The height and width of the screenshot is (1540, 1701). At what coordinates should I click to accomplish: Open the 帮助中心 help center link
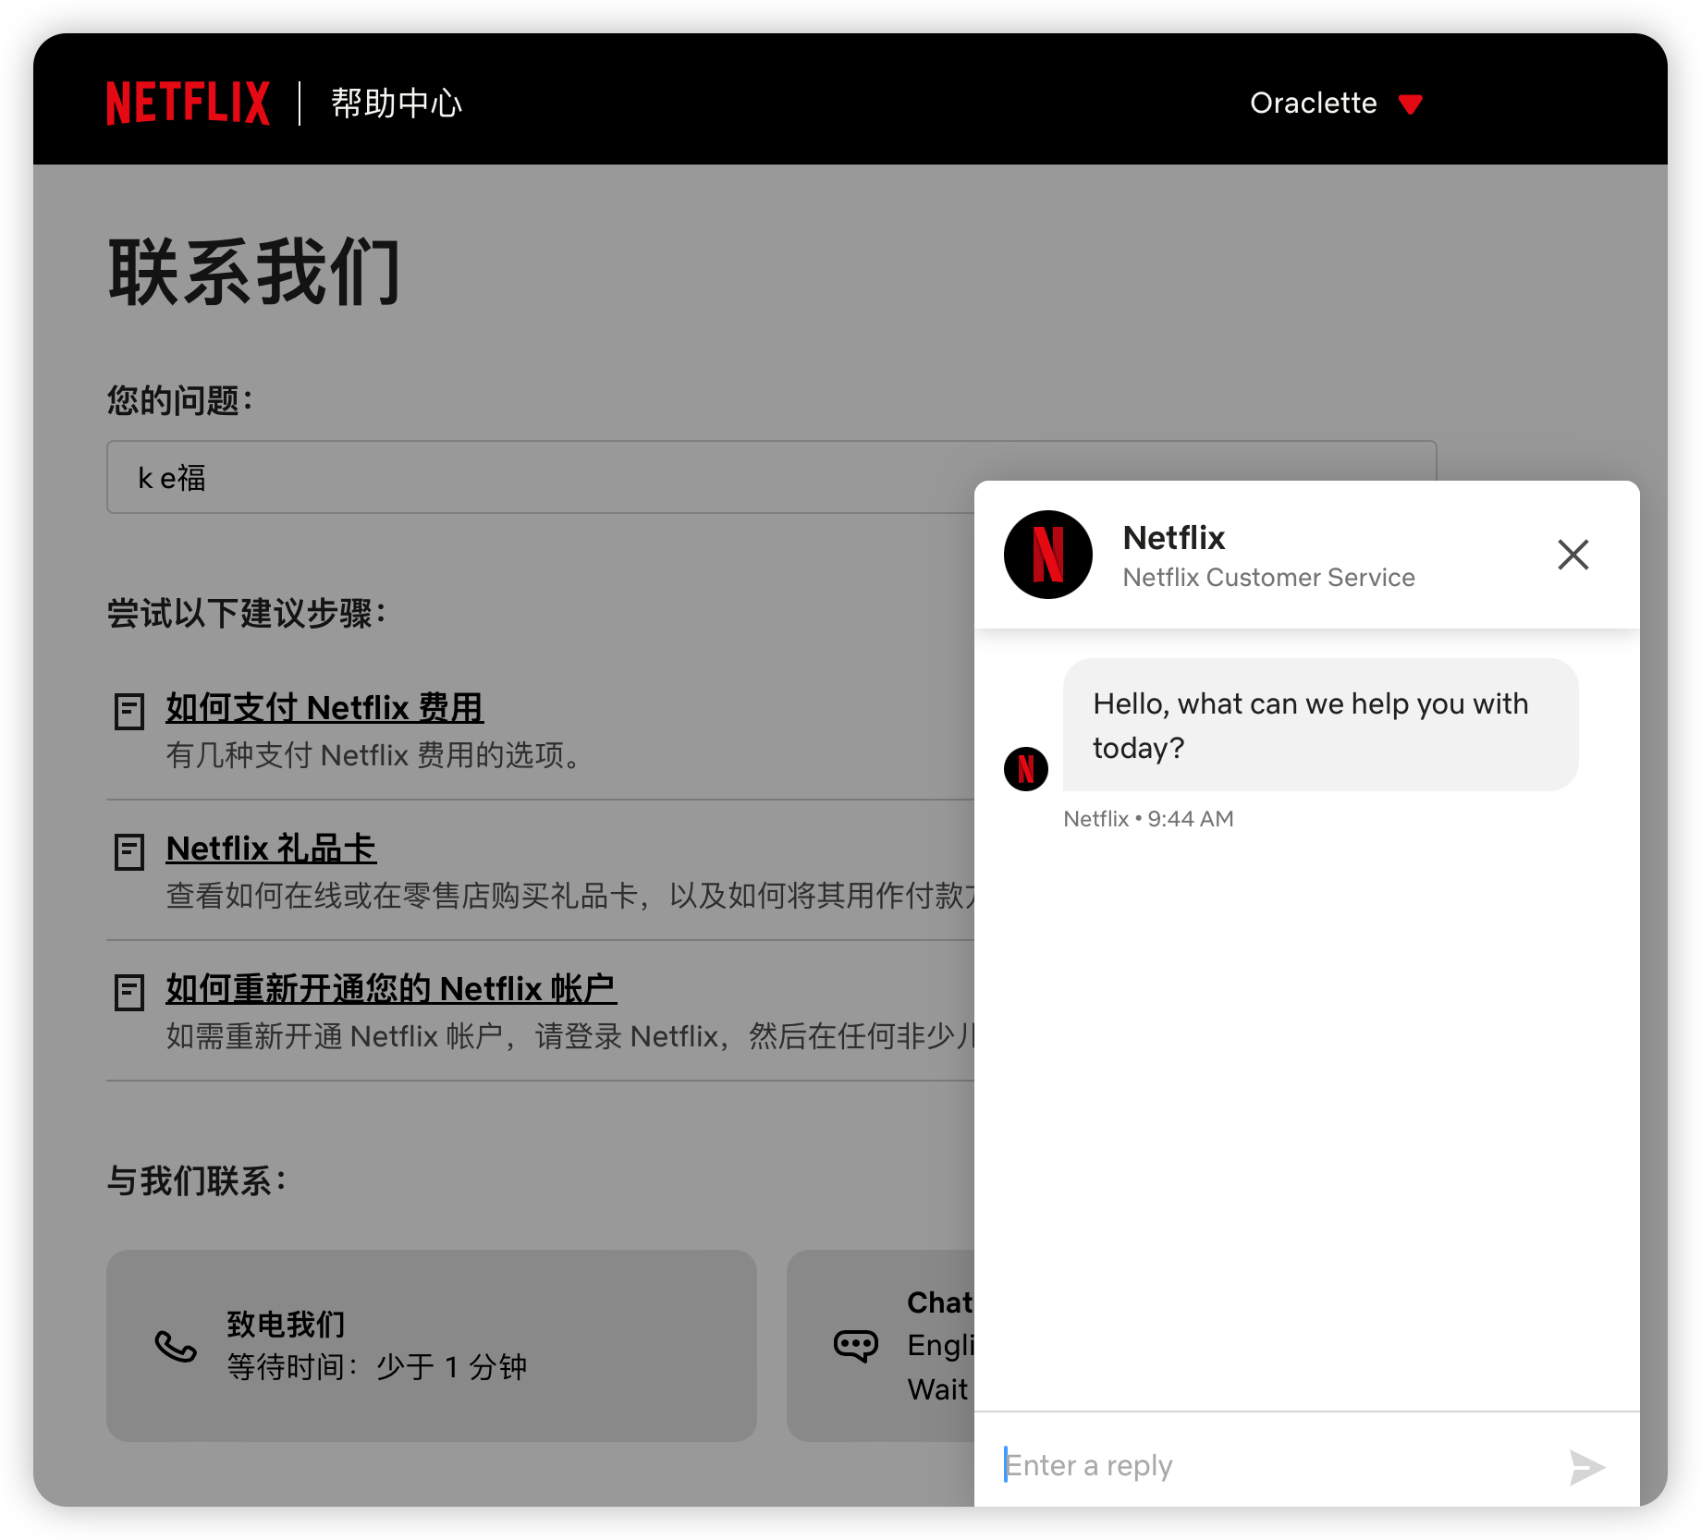pos(397,103)
